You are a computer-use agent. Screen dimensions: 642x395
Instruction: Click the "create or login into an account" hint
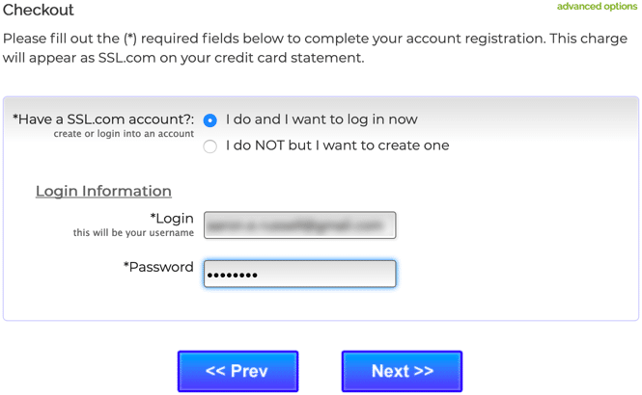[x=124, y=134]
